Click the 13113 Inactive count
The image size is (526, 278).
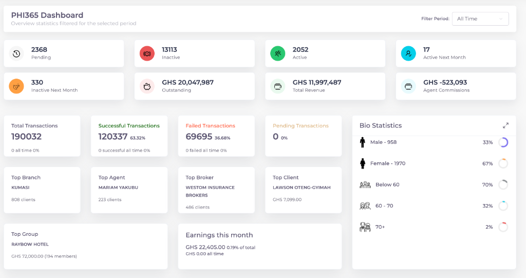point(170,50)
